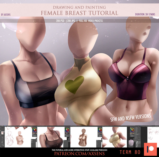The image size is (159, 157).
Task: Click the green heart on the bodysuit
Action: click(74, 85)
